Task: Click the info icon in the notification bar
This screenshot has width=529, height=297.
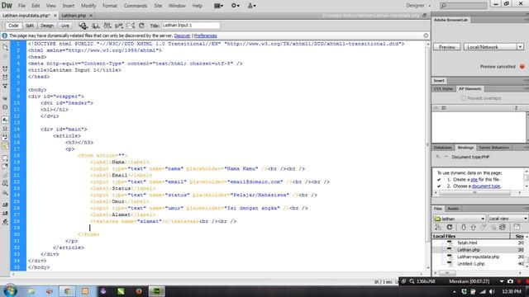Action: pyautogui.click(x=4, y=35)
